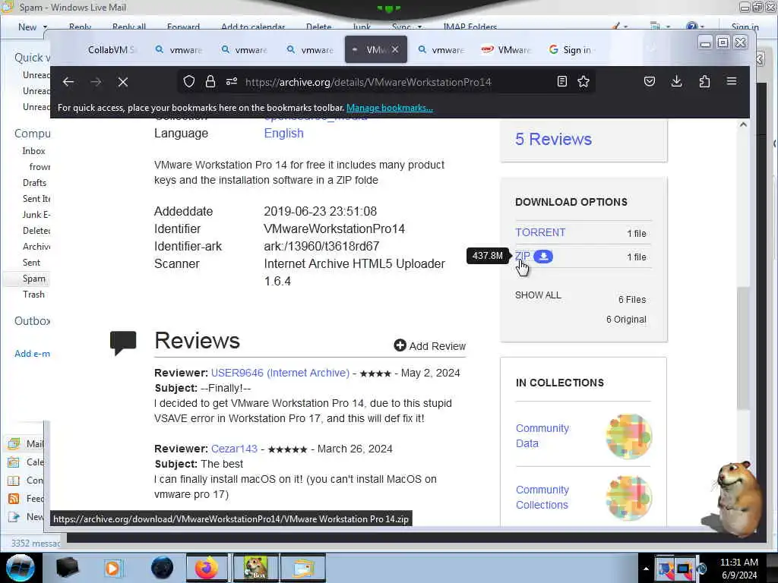Select Trash folder in Windows Live Mail
The height and width of the screenshot is (583, 778).
[33, 295]
